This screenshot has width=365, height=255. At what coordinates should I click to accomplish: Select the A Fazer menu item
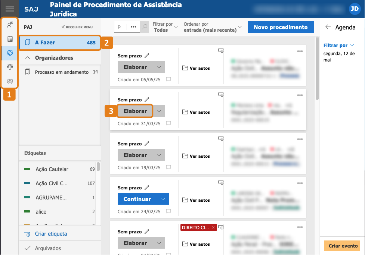pos(60,42)
